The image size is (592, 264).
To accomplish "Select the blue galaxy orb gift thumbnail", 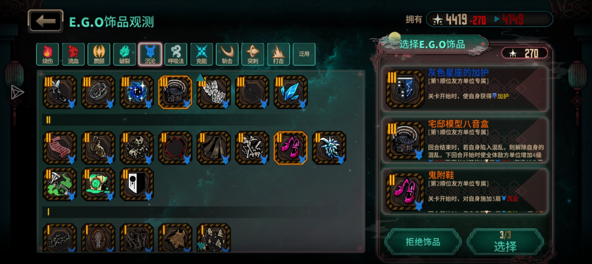I will click(137, 92).
